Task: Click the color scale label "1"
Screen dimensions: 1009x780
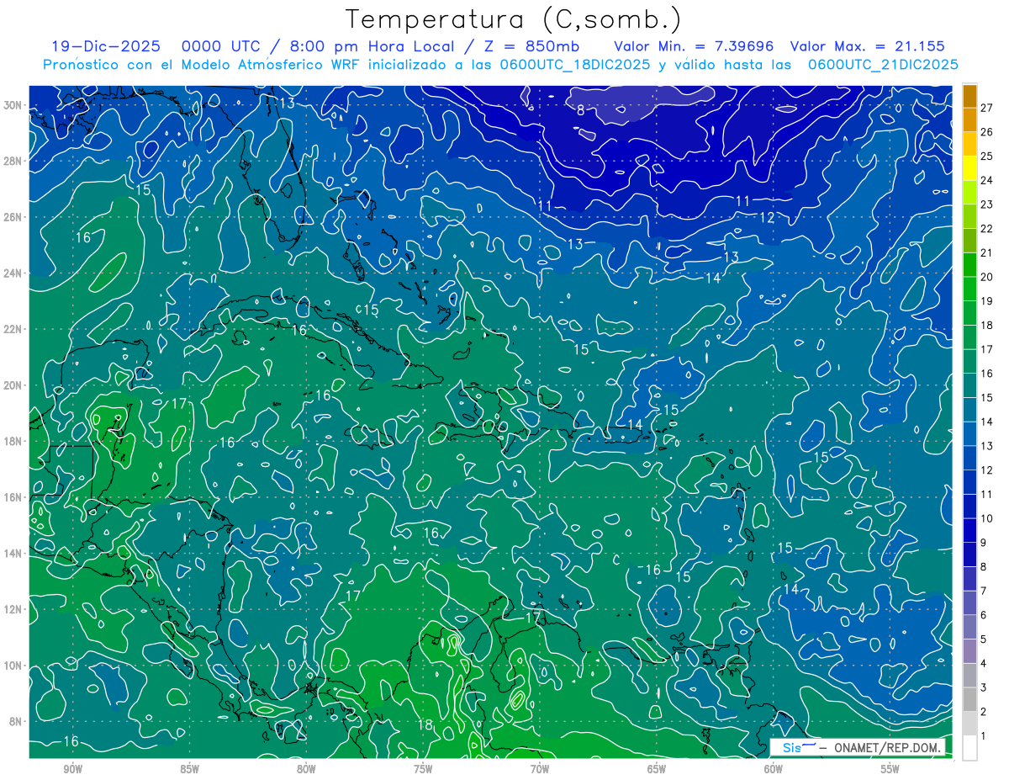Action: tap(984, 737)
